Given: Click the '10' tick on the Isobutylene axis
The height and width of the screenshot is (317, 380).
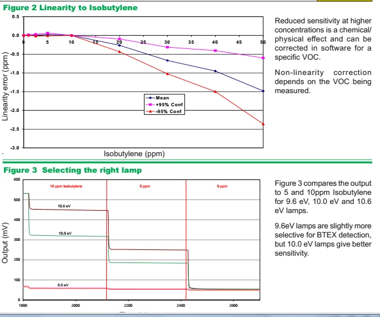Looking at the screenshot, I should 71,42.
